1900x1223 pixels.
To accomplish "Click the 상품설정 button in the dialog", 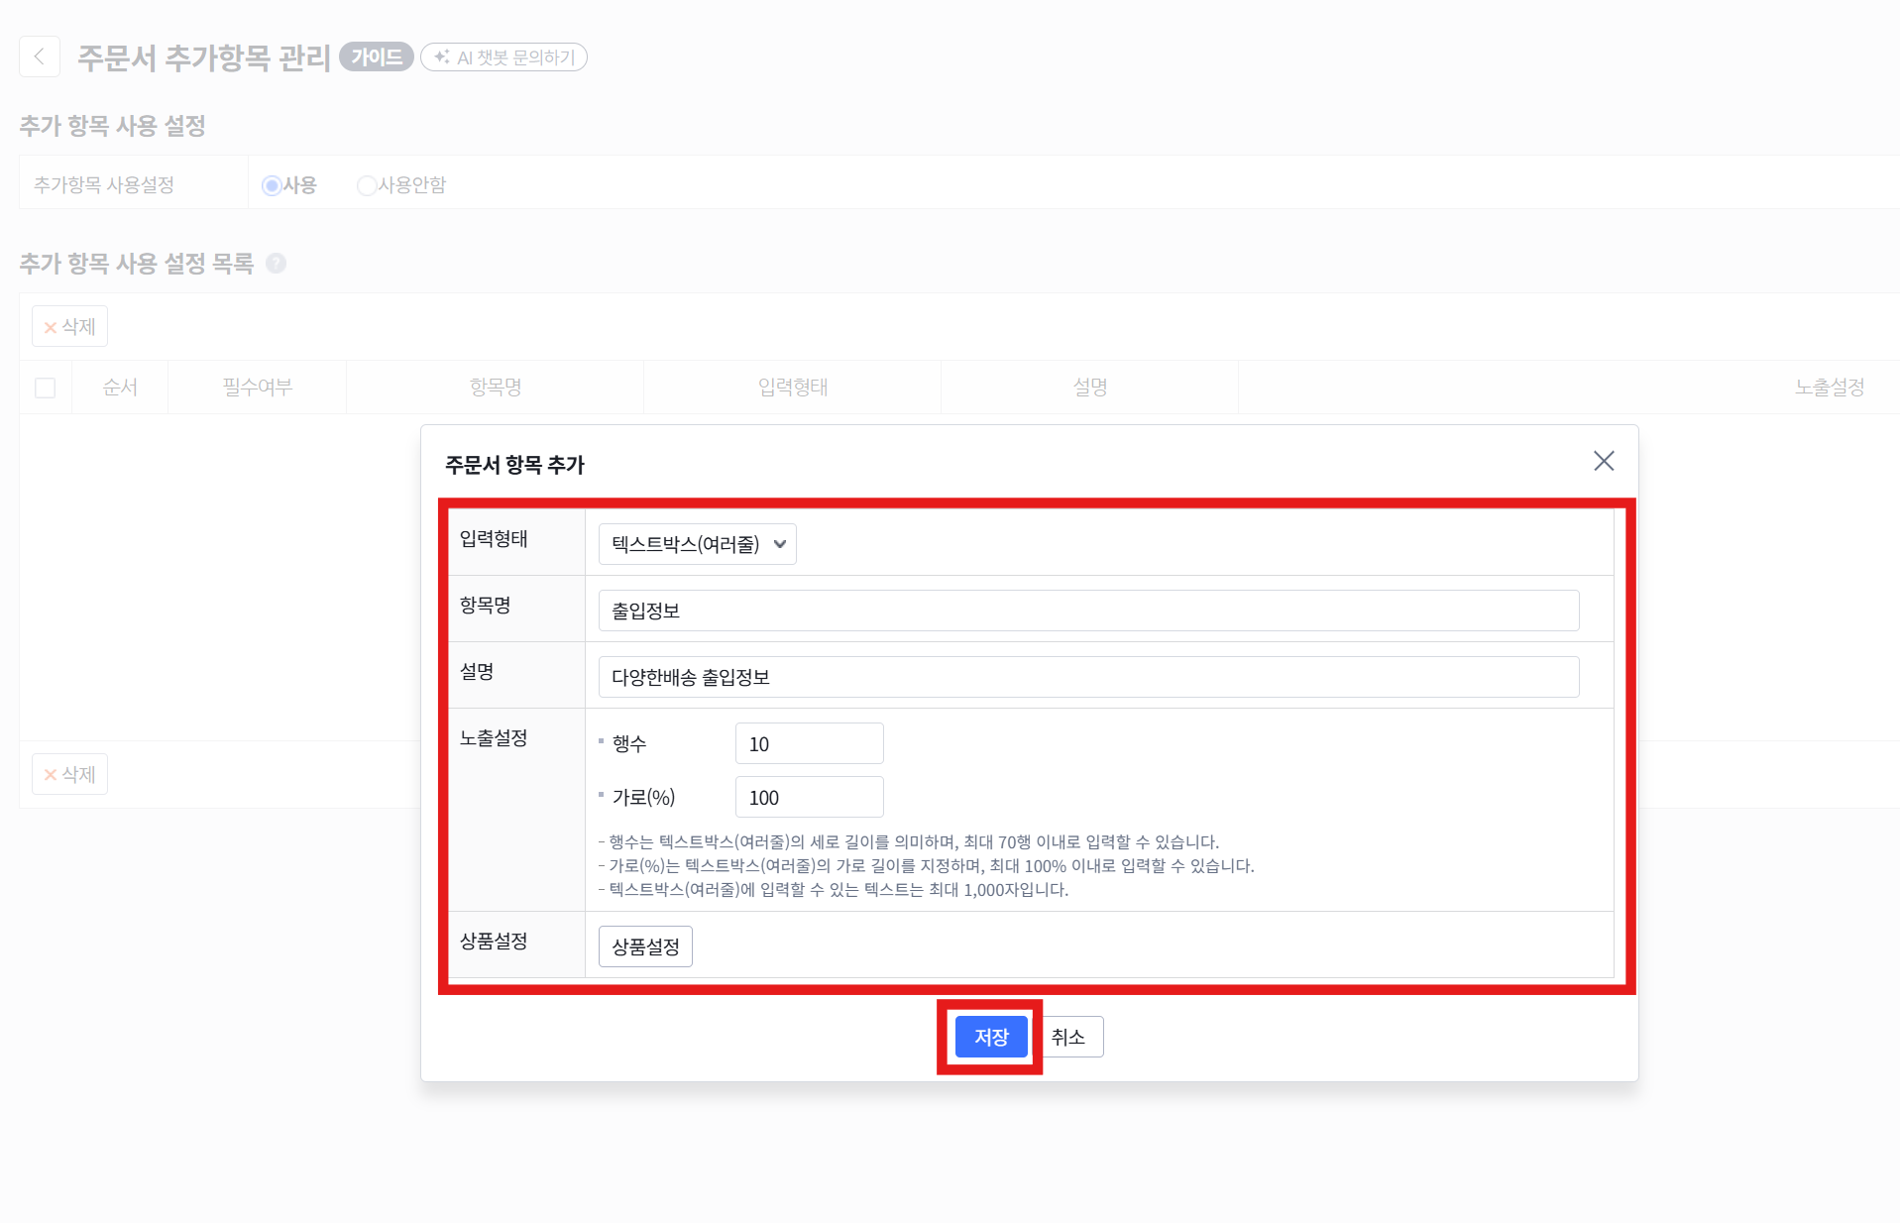I will [645, 946].
